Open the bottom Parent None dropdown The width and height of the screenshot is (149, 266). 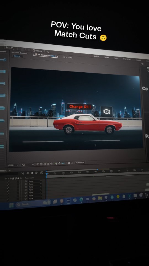tap(35, 199)
